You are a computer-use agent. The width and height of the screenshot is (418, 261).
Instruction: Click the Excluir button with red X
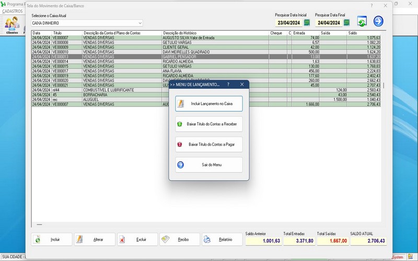tap(137, 240)
